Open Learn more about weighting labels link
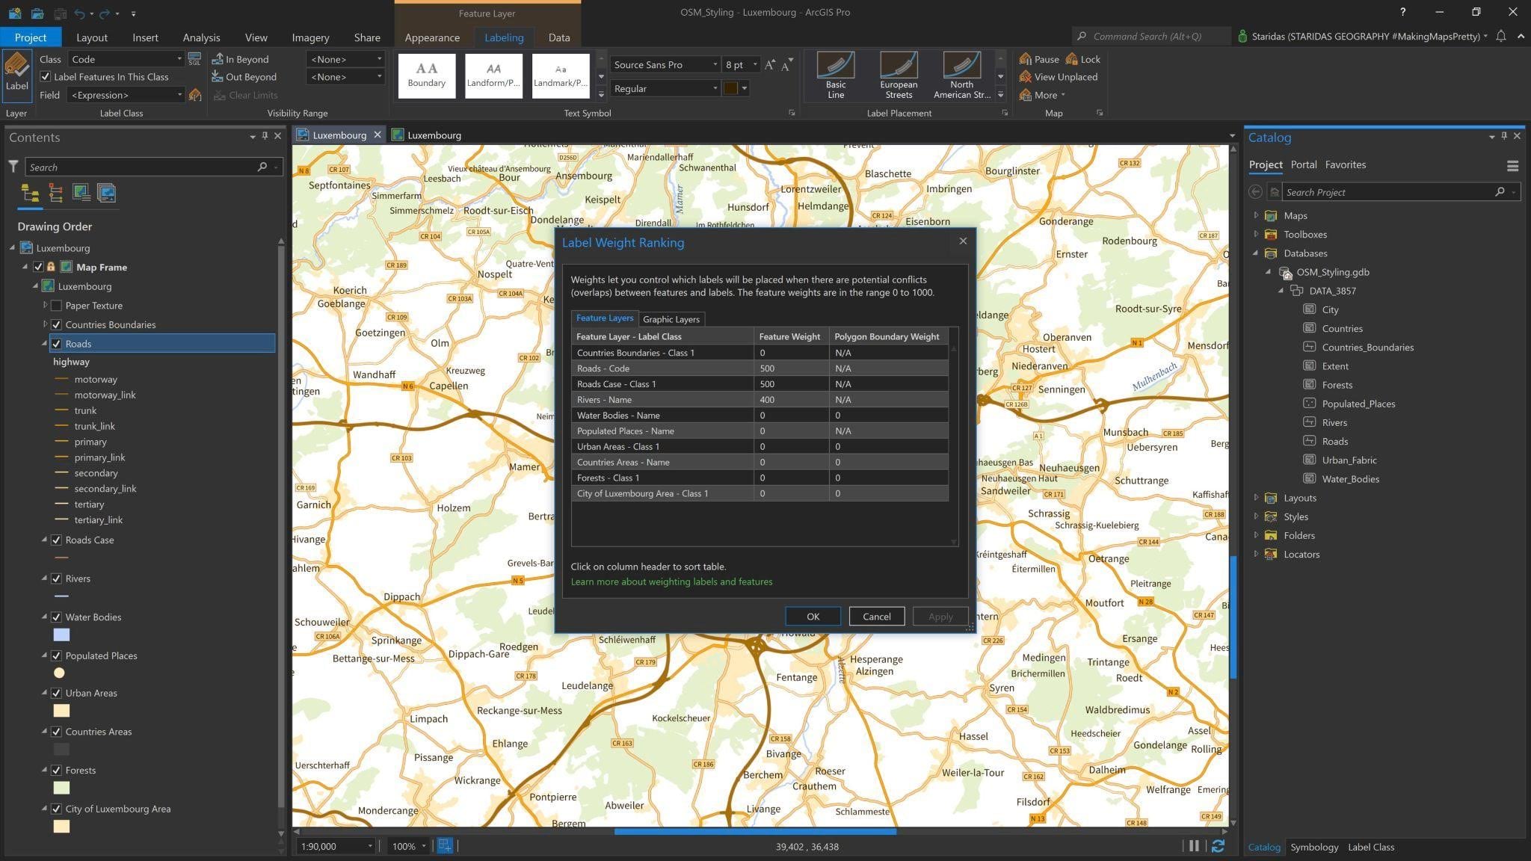 [671, 581]
